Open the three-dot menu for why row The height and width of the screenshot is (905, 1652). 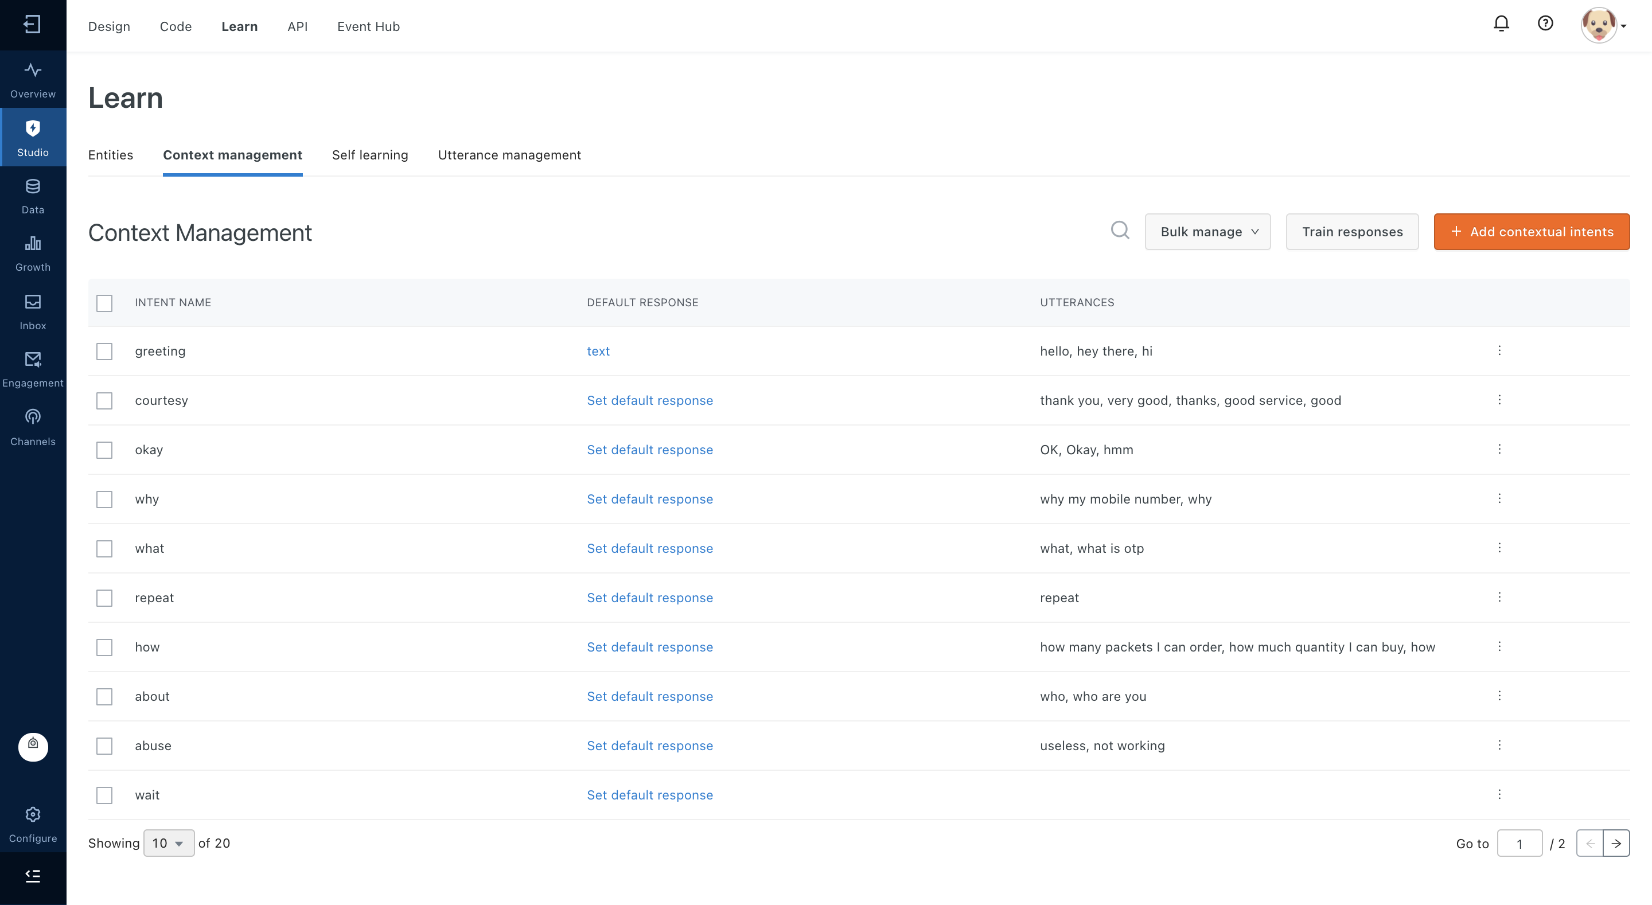tap(1499, 498)
